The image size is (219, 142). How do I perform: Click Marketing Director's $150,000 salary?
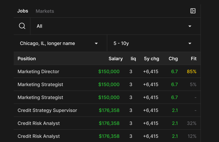109,72
